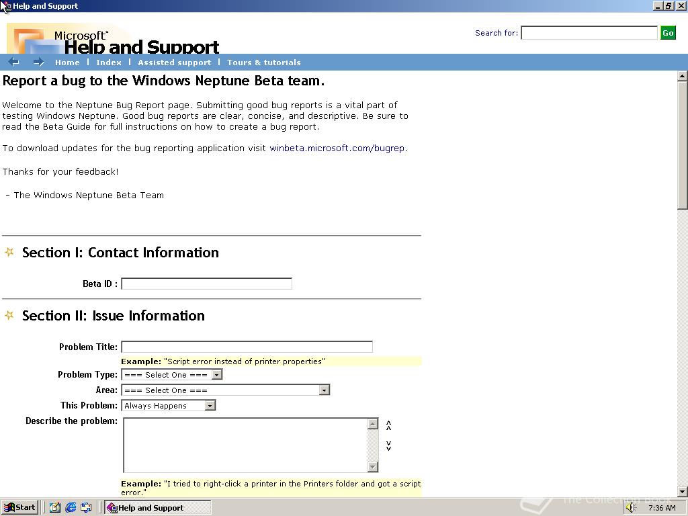The height and width of the screenshot is (516, 688).
Task: Launch Internet Explorer from quick launch
Action: pos(70,508)
